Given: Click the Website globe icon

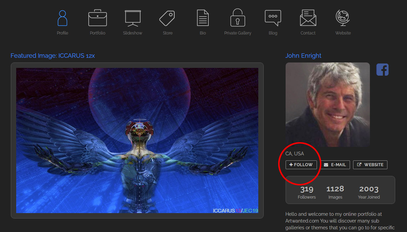Looking at the screenshot, I should [x=343, y=18].
